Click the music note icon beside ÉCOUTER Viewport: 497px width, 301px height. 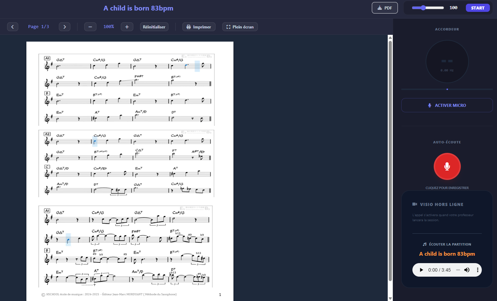click(x=425, y=244)
